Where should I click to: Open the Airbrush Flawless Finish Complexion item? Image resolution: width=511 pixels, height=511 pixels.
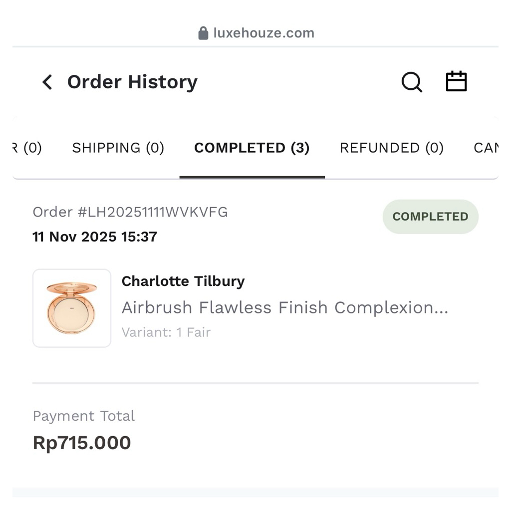[x=285, y=308]
